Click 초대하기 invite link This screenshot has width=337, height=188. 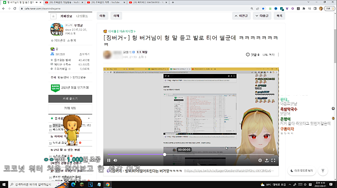(x=85, y=55)
